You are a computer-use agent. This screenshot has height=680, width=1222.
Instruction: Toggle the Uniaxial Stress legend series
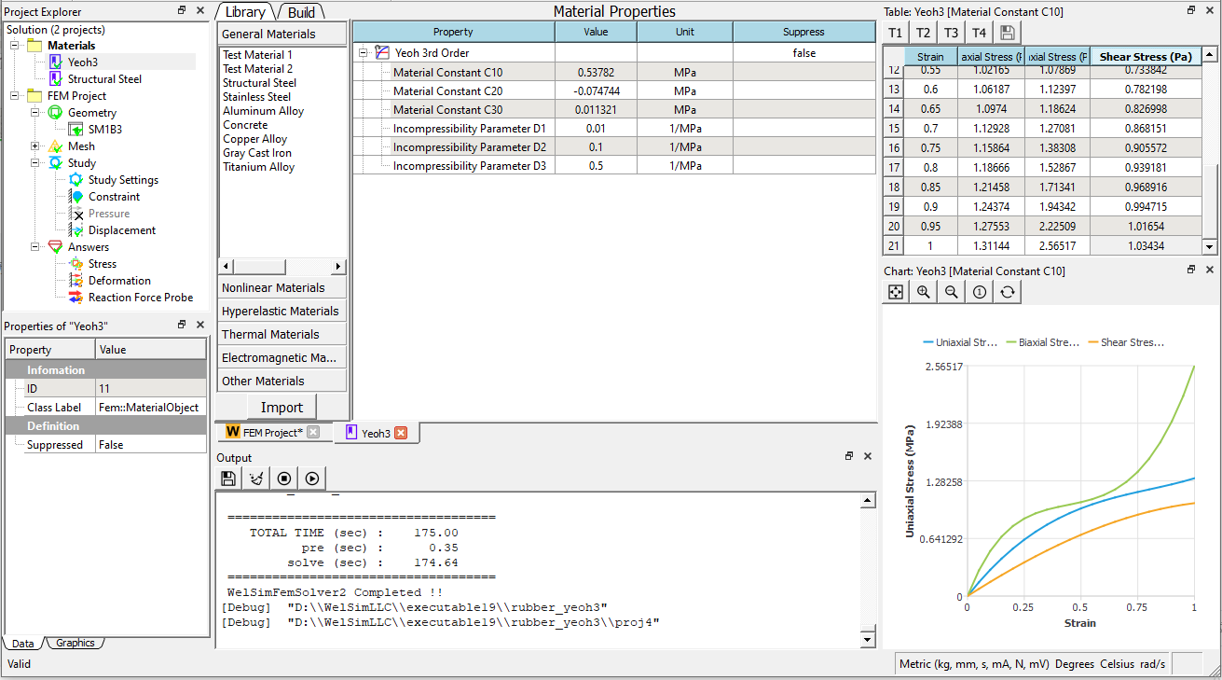pyautogui.click(x=960, y=342)
